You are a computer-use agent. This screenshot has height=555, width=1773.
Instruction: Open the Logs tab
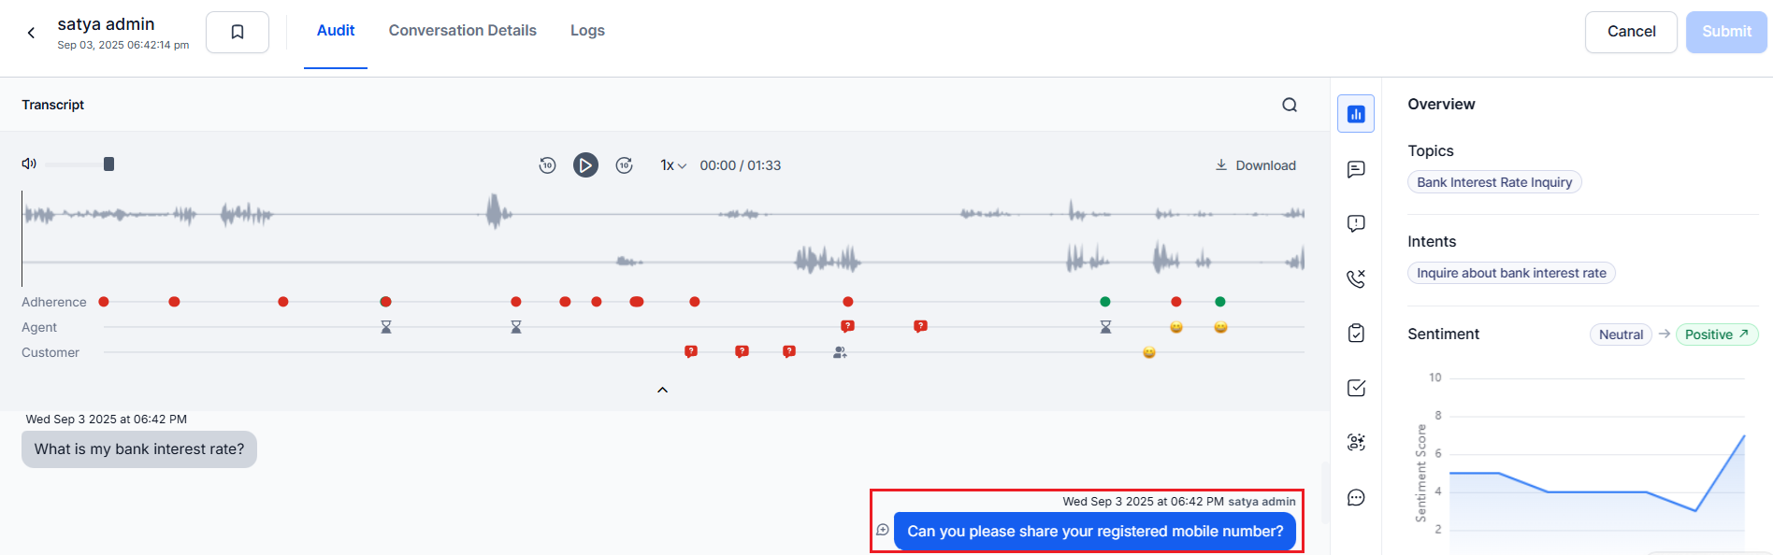click(587, 31)
